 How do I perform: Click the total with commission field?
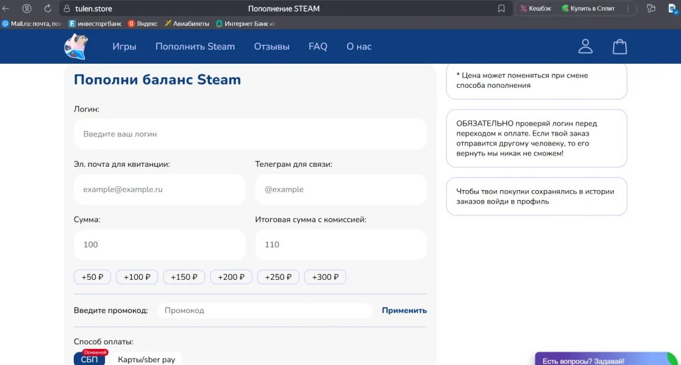point(341,245)
